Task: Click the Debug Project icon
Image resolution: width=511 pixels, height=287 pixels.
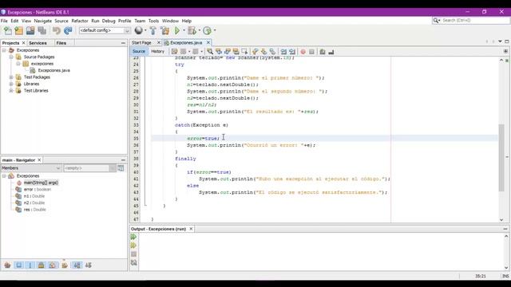Action: (192, 30)
